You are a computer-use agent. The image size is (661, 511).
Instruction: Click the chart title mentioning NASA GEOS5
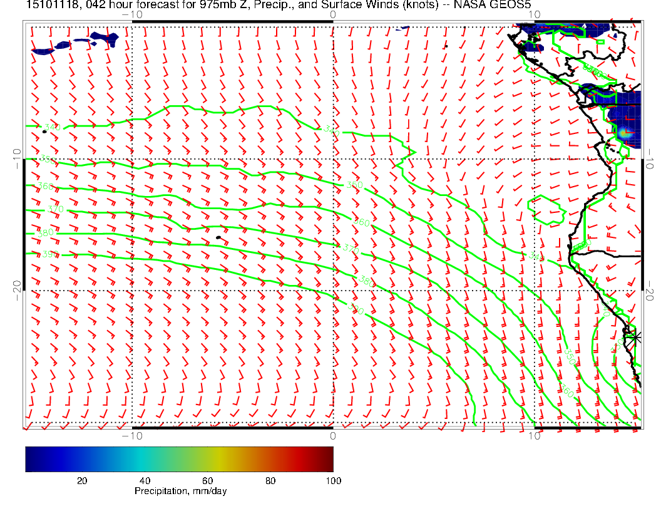(x=279, y=4)
